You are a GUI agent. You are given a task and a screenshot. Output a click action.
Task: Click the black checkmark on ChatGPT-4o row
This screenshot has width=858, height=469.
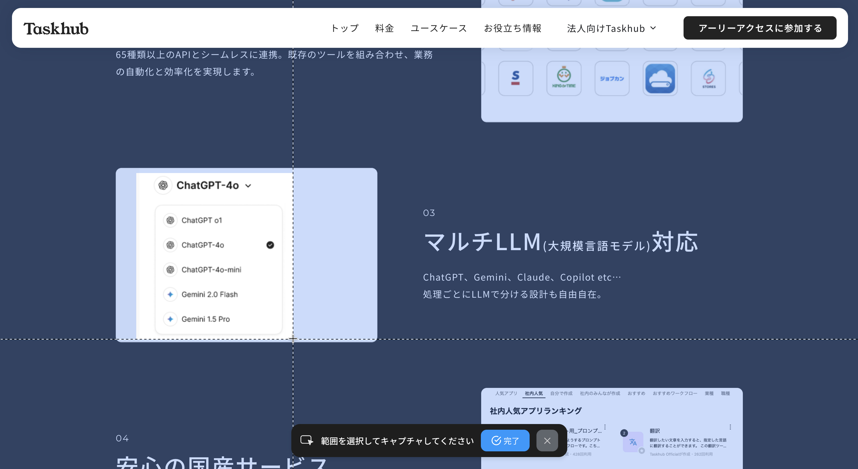270,245
